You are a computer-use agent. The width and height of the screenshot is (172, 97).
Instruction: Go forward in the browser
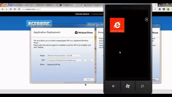[6, 9]
